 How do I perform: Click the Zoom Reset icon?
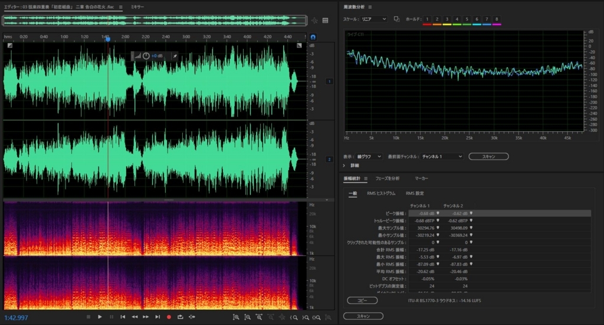point(328,317)
